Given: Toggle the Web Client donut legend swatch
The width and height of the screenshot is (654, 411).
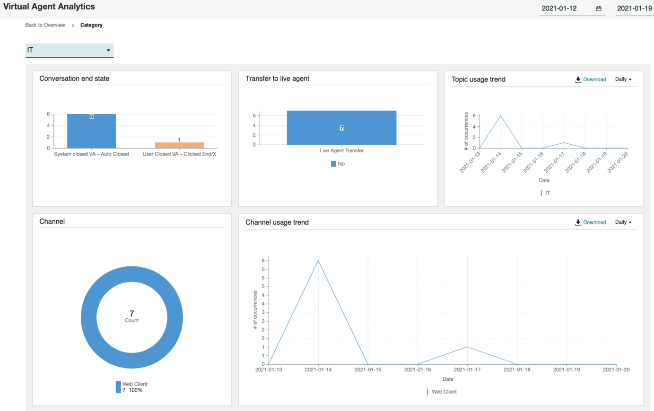Looking at the screenshot, I should [118, 387].
